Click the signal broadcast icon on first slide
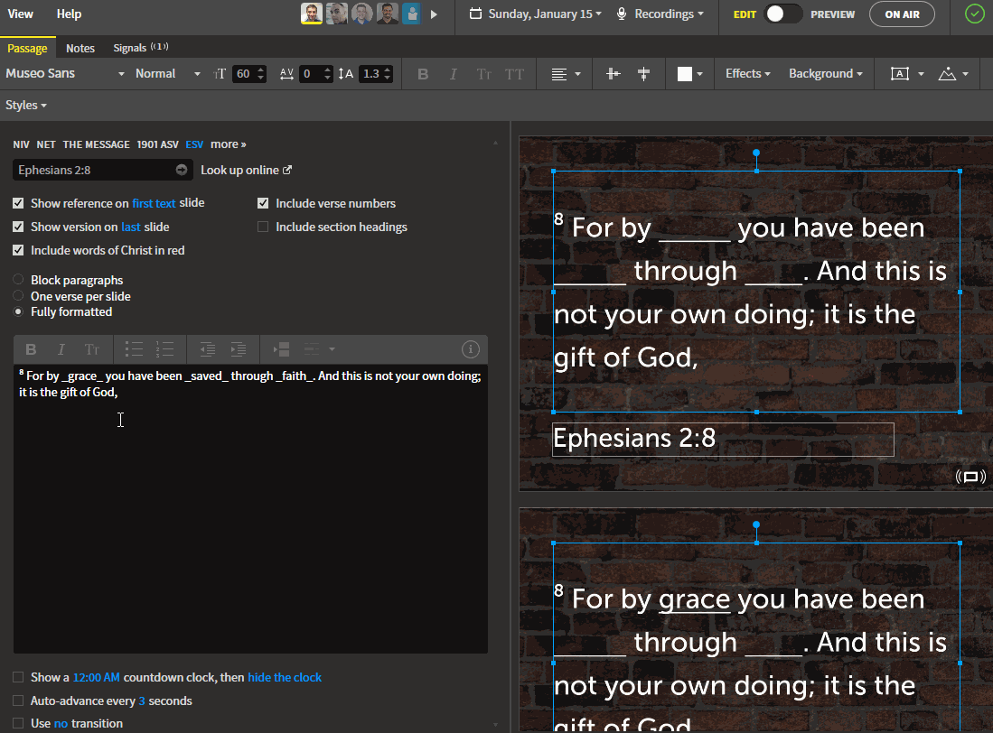 pyautogui.click(x=970, y=477)
